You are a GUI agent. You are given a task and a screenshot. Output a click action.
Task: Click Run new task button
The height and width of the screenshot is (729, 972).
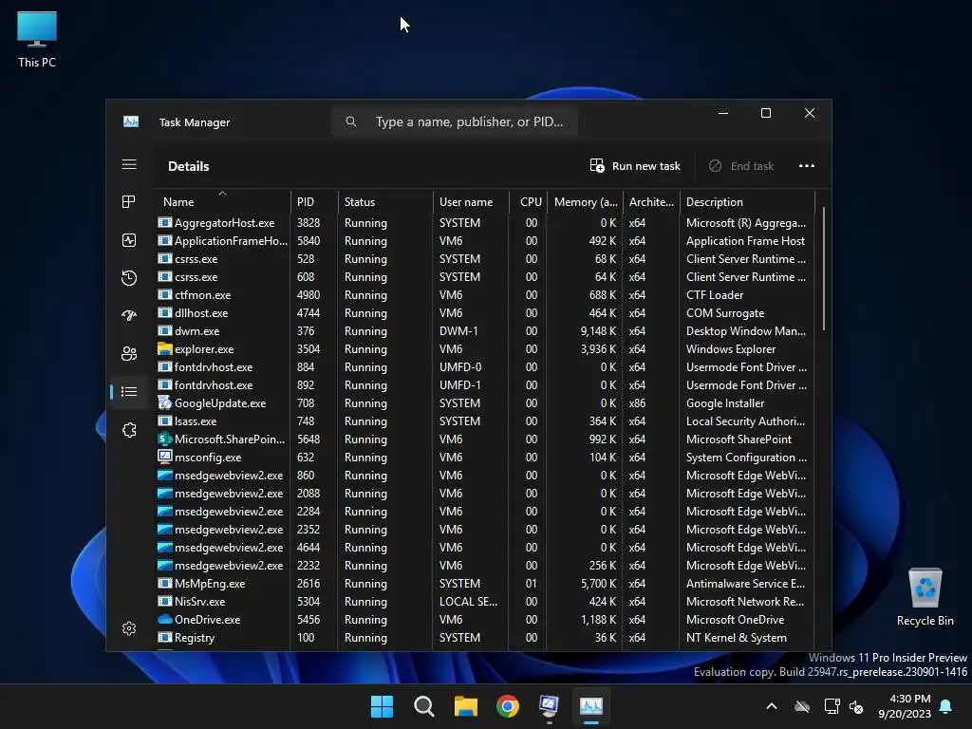coord(635,165)
